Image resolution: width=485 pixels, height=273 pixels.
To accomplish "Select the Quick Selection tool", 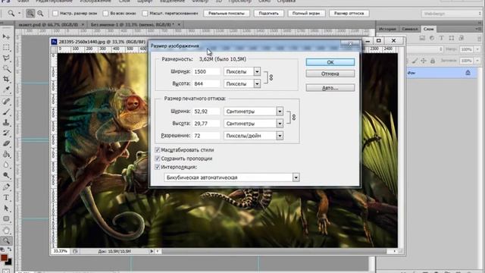I will point(6,68).
